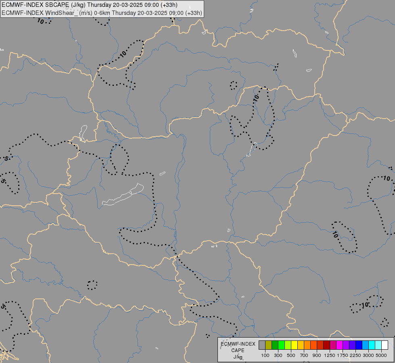Select the cyan legend swatch
Screen dimensions: 395x363
pos(372,345)
